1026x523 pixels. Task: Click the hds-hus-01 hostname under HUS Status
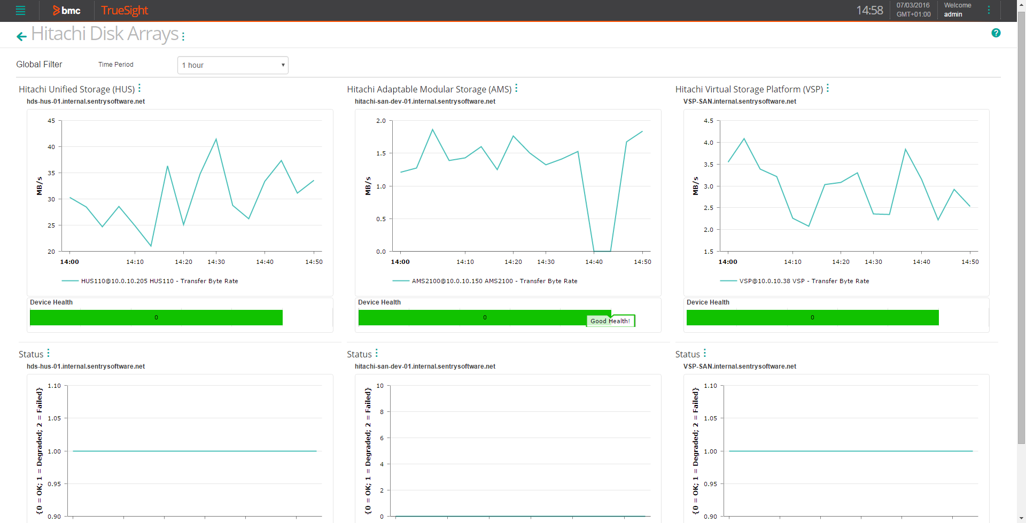click(85, 366)
